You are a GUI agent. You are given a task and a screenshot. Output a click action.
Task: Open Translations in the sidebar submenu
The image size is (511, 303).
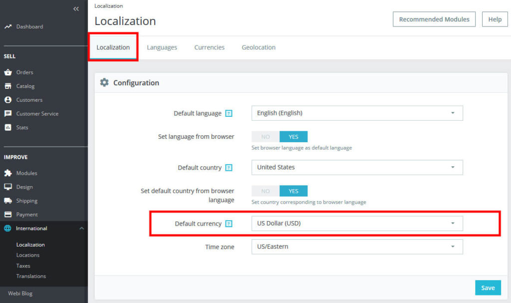coord(31,276)
